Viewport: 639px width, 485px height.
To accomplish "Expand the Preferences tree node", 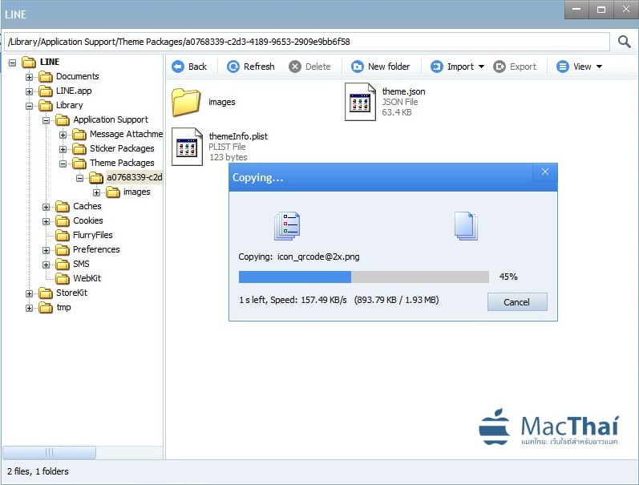I will click(x=46, y=250).
